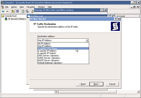Click the Console1 title bar icon
Screen dimensions: 141x98
[3, 3]
